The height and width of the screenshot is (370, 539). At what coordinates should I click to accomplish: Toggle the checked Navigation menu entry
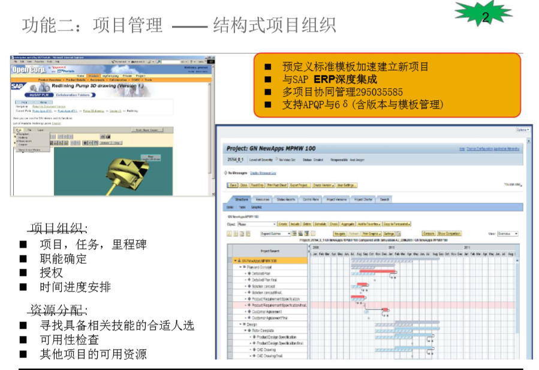click(23, 134)
